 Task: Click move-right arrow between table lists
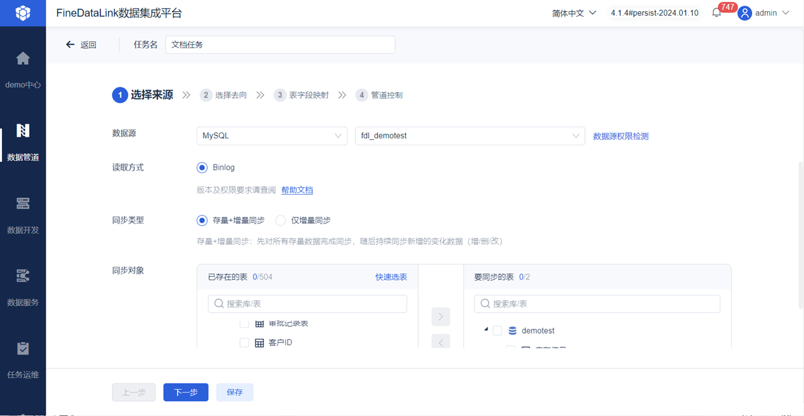[x=440, y=316]
